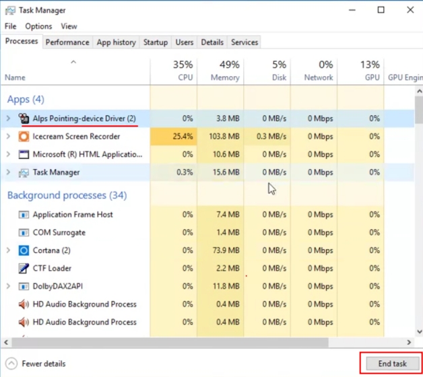This screenshot has height=377, width=423.
Task: Go to the Users tab
Action: tap(185, 42)
